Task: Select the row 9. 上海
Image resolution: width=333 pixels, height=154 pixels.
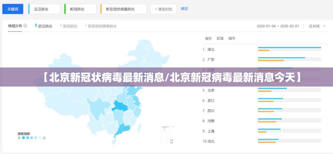Action: pyautogui.click(x=262, y=131)
